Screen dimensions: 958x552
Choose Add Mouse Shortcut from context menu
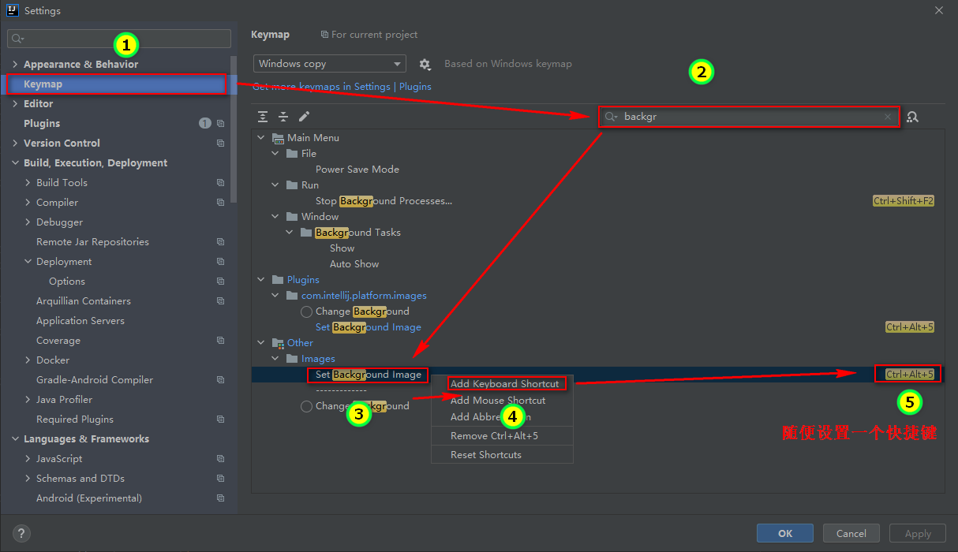pyautogui.click(x=502, y=401)
